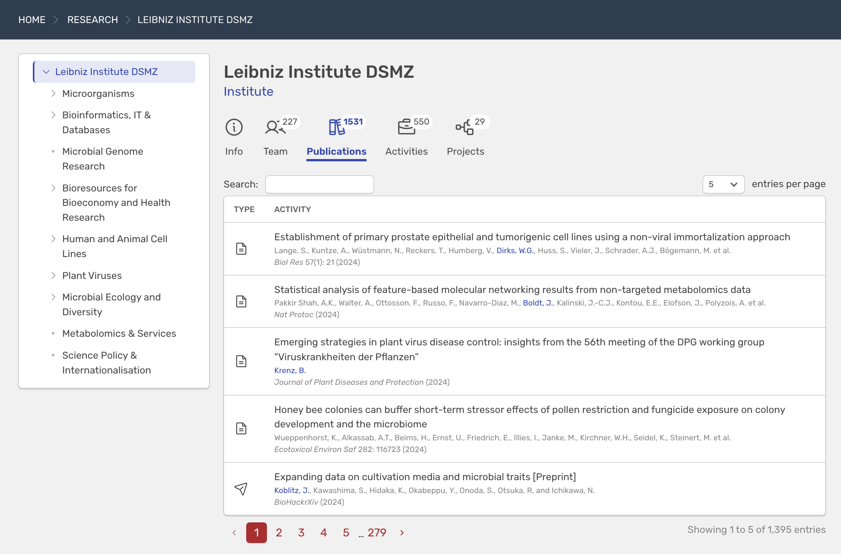Click document icon for Honey bee colonies publication
The width and height of the screenshot is (841, 554).
[x=241, y=429]
